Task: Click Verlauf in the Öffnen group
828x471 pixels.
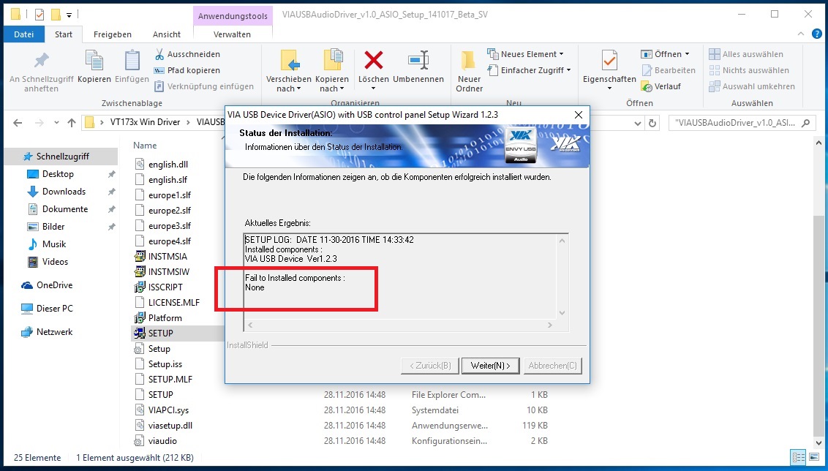Action: coord(661,86)
